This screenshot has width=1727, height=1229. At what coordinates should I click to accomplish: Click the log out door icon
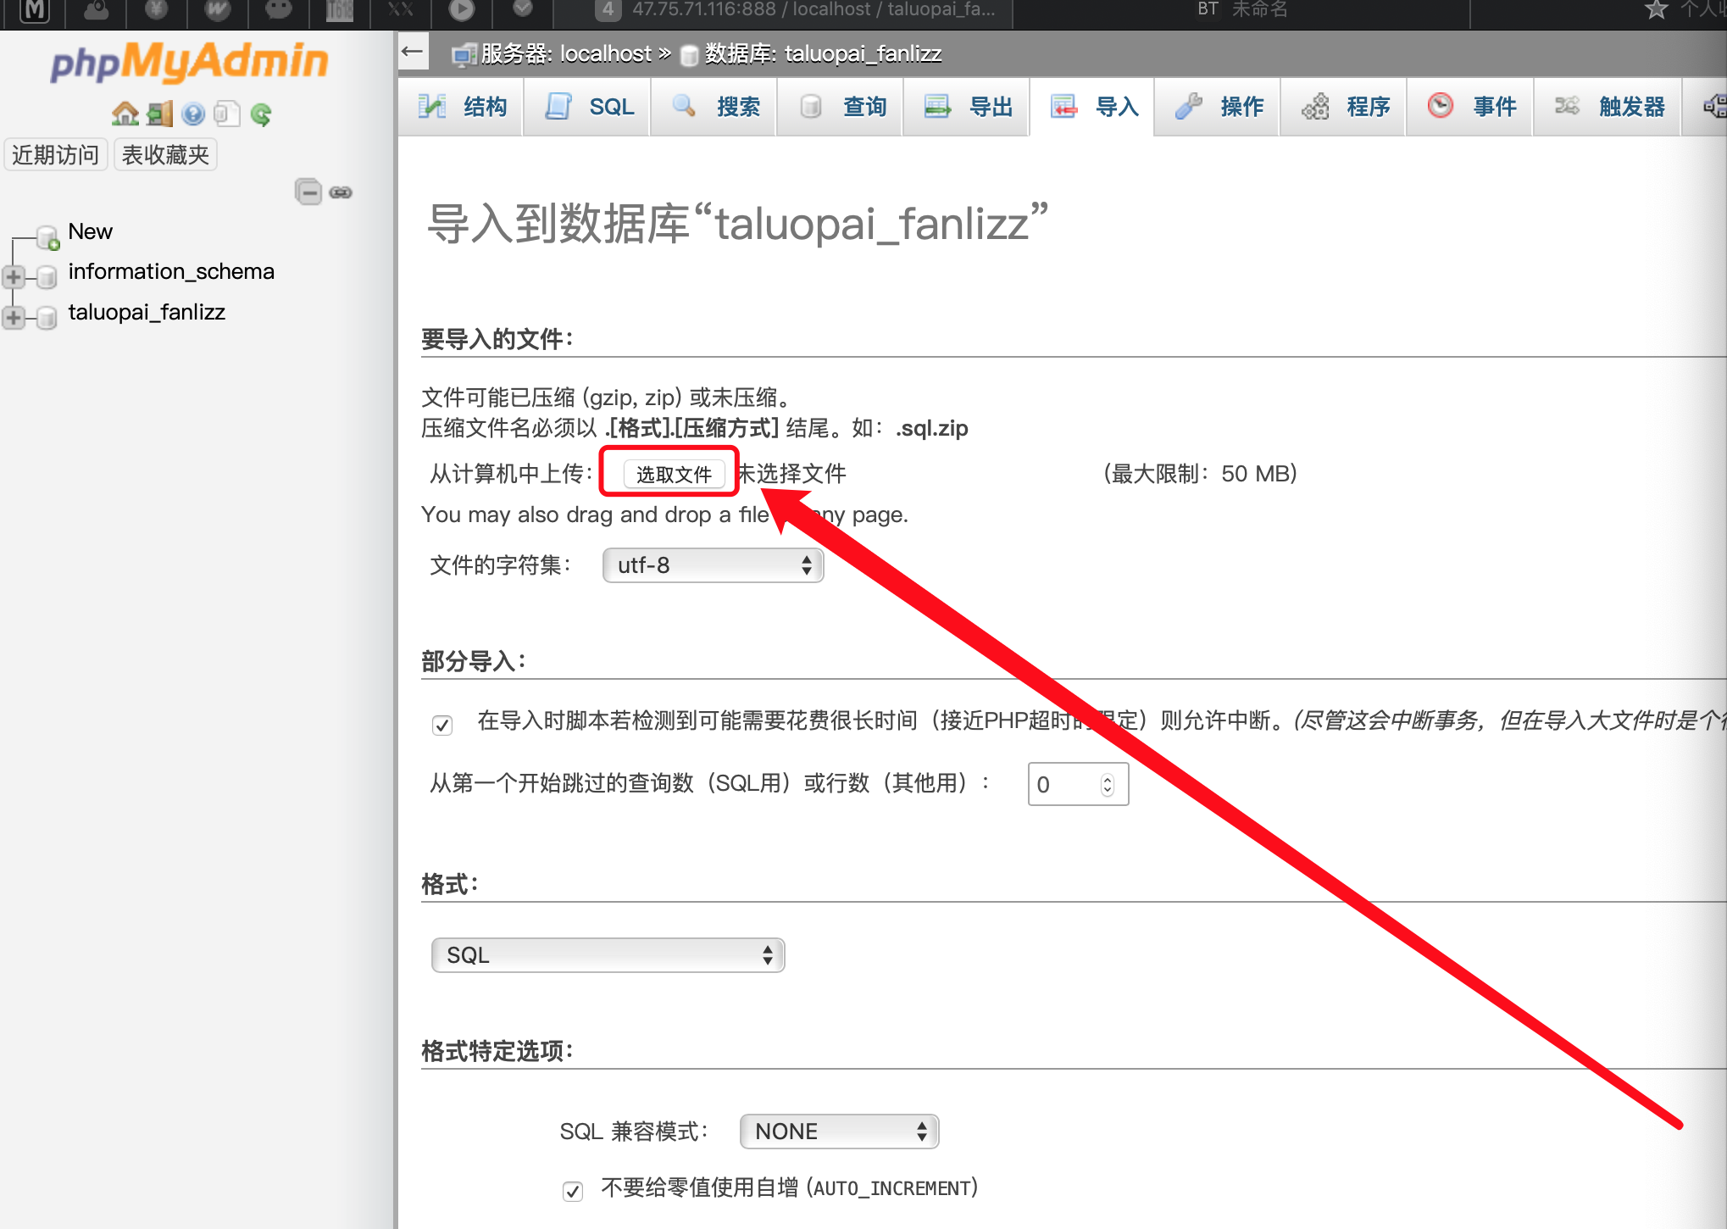(x=159, y=114)
